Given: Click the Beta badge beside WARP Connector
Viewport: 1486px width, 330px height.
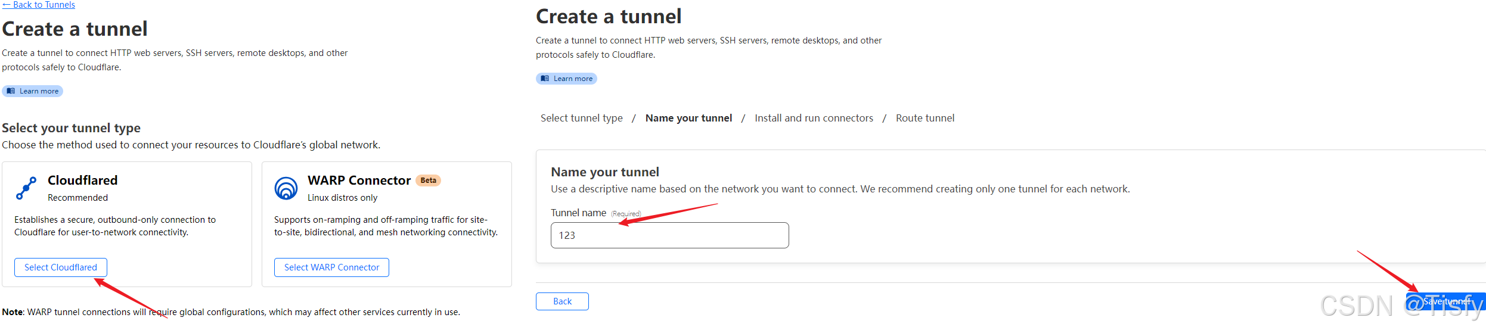Looking at the screenshot, I should coord(428,180).
